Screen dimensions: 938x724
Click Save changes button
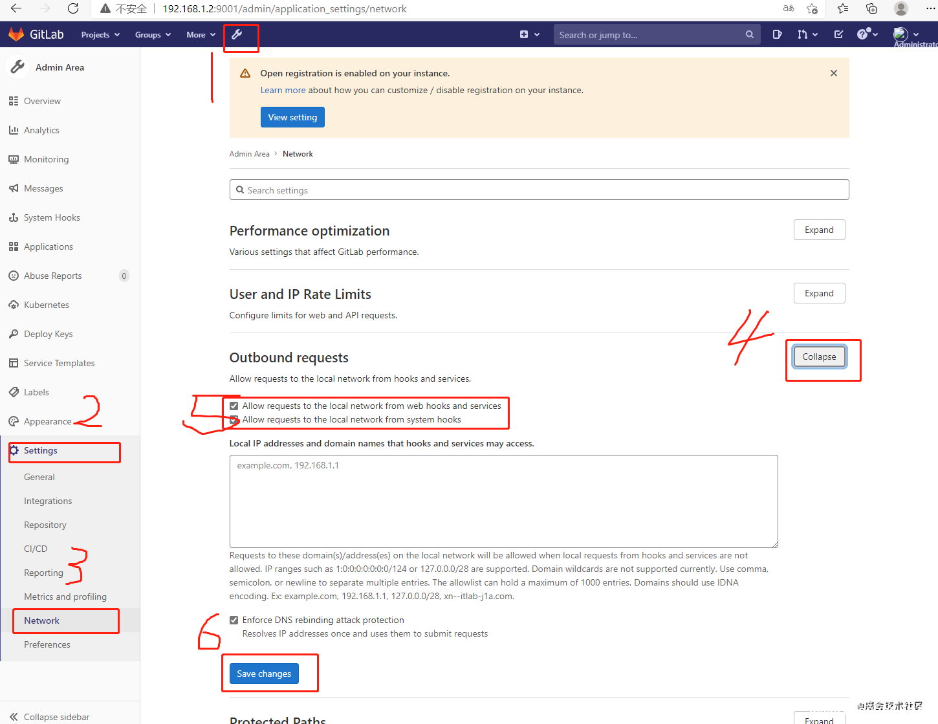click(x=263, y=673)
